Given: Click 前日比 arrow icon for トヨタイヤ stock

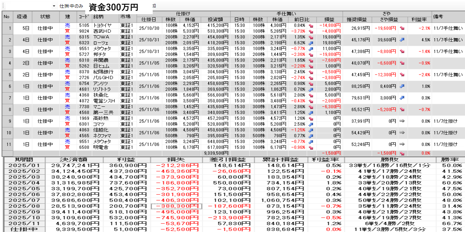Looking at the screenshot, I should click(311, 25).
